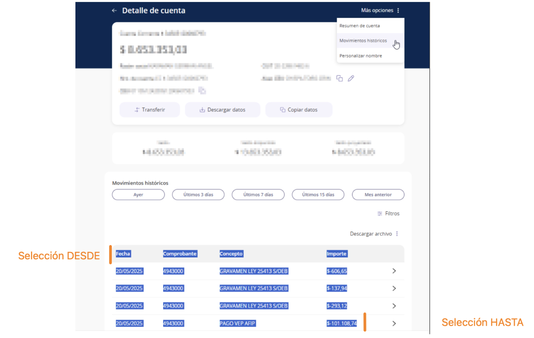Image resolution: width=534 pixels, height=338 pixels.
Task: Choose Movimientos históricos in the menu
Action: pos(363,41)
